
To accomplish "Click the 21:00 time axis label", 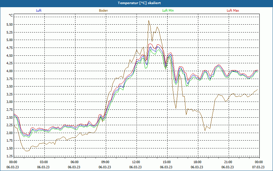I will (x=228, y=162).
